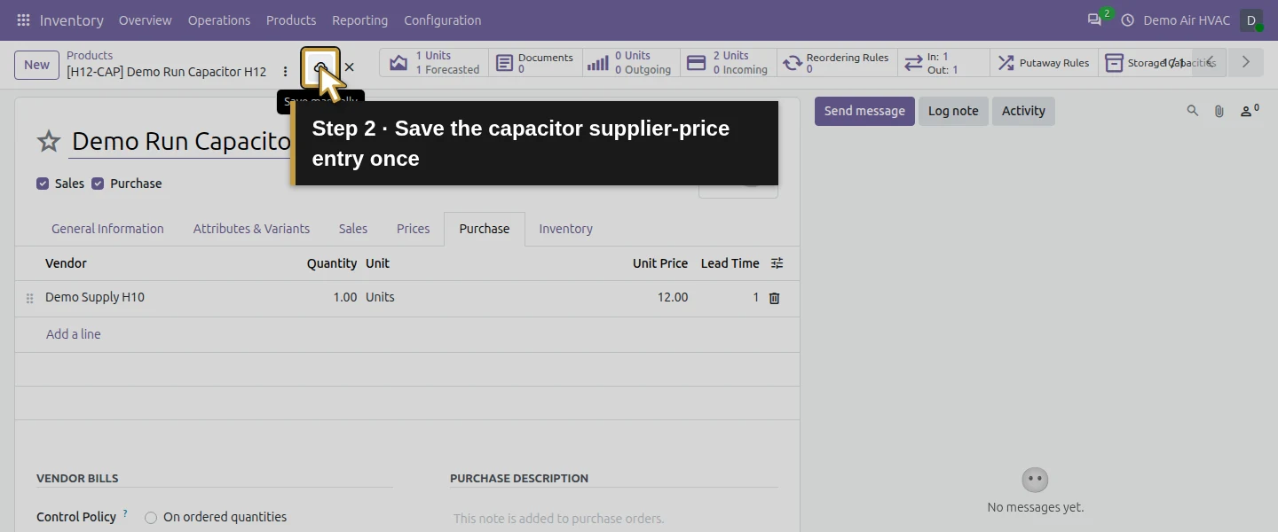Image resolution: width=1278 pixels, height=532 pixels.
Task: Sort by Unit Price column header
Action: tap(659, 263)
